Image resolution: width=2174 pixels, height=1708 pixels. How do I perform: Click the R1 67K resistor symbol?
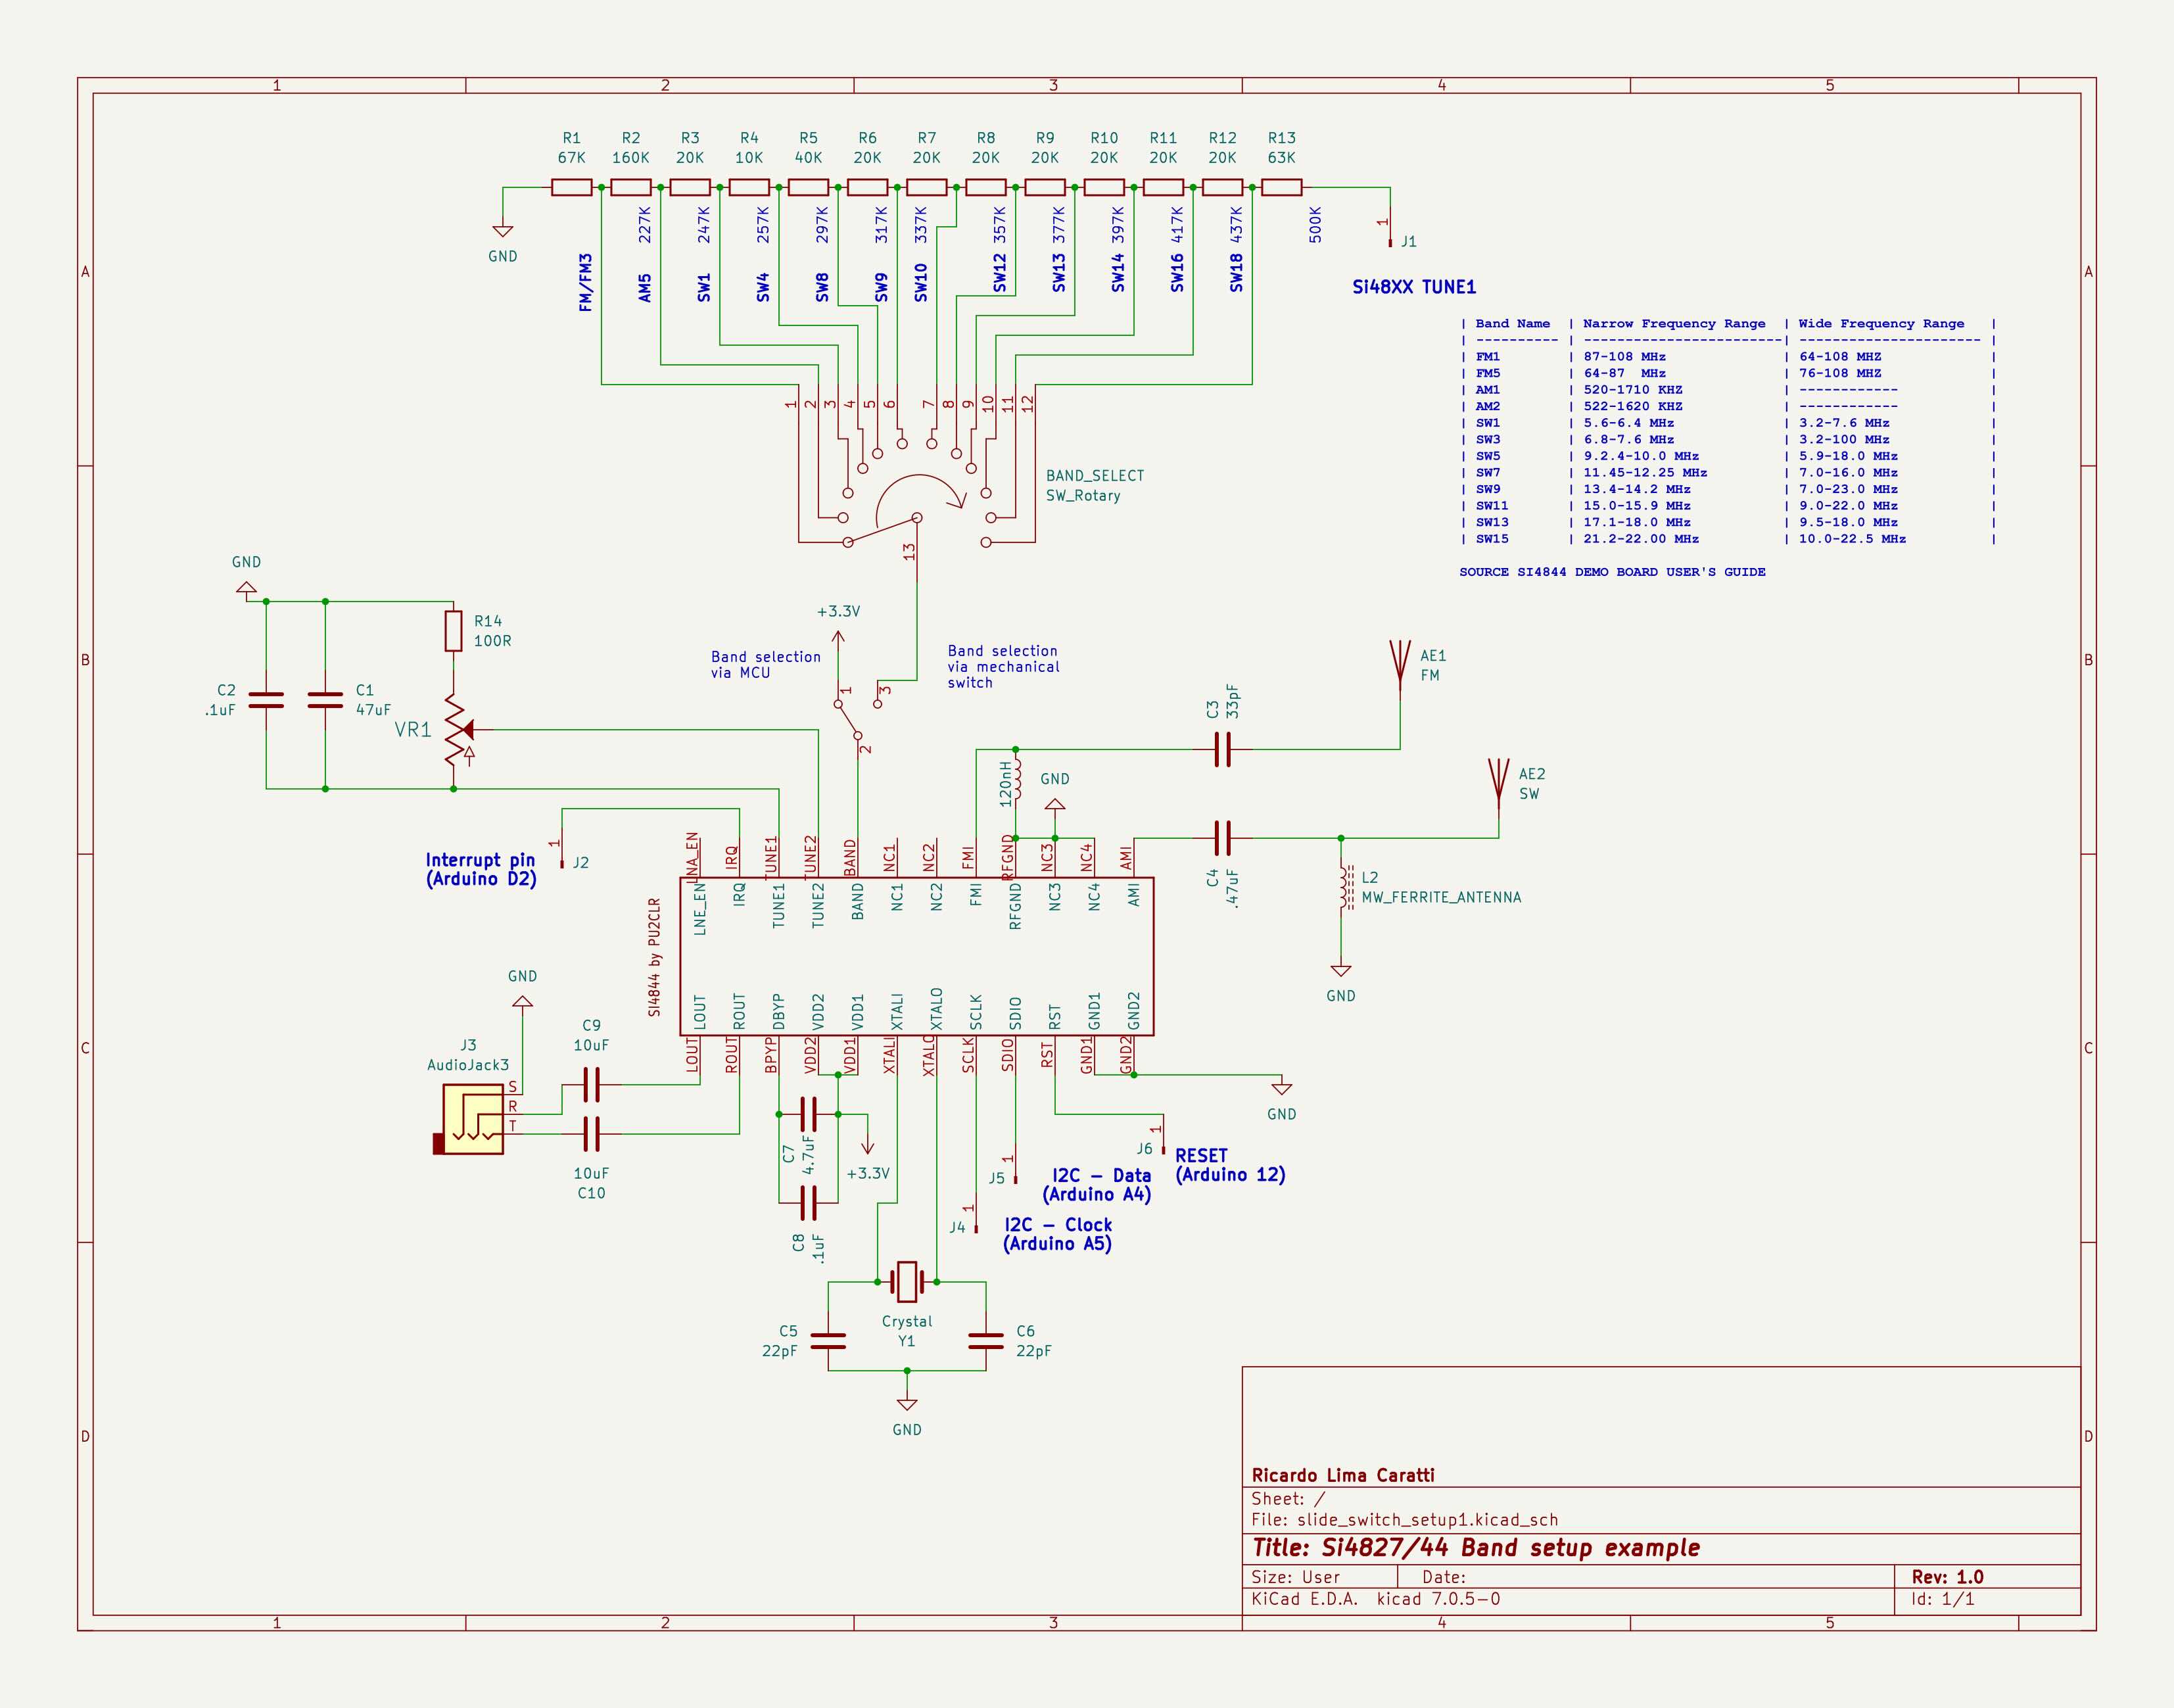[x=571, y=187]
